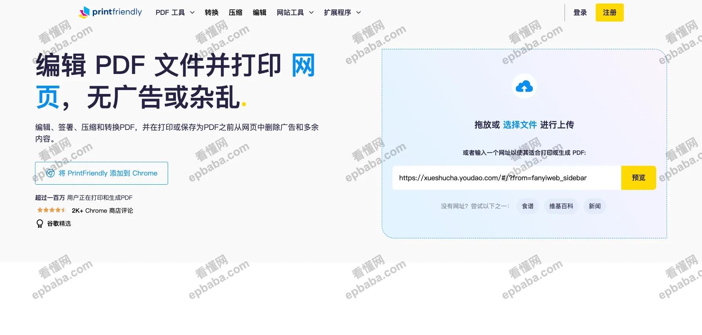This screenshot has width=702, height=335.
Task: Expand the 扩展程序 dropdown arrow
Action: pyautogui.click(x=358, y=13)
